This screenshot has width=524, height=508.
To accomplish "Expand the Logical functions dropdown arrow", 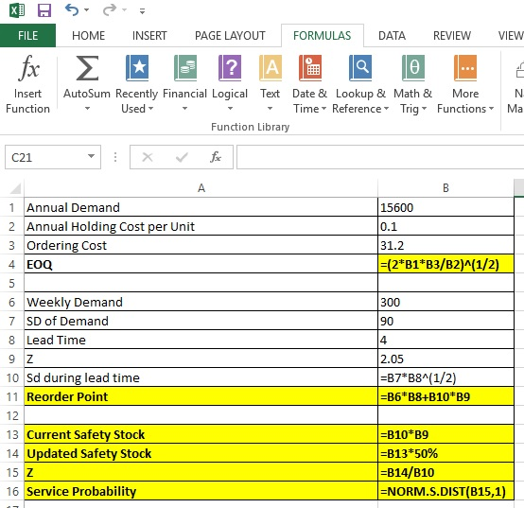I will [x=230, y=109].
